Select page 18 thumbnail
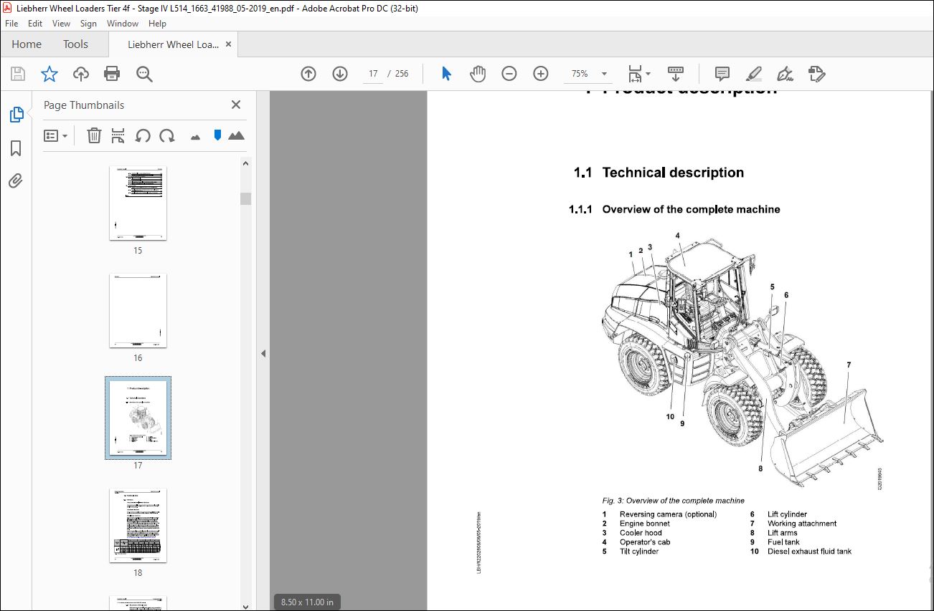This screenshot has height=611, width=934. [138, 526]
